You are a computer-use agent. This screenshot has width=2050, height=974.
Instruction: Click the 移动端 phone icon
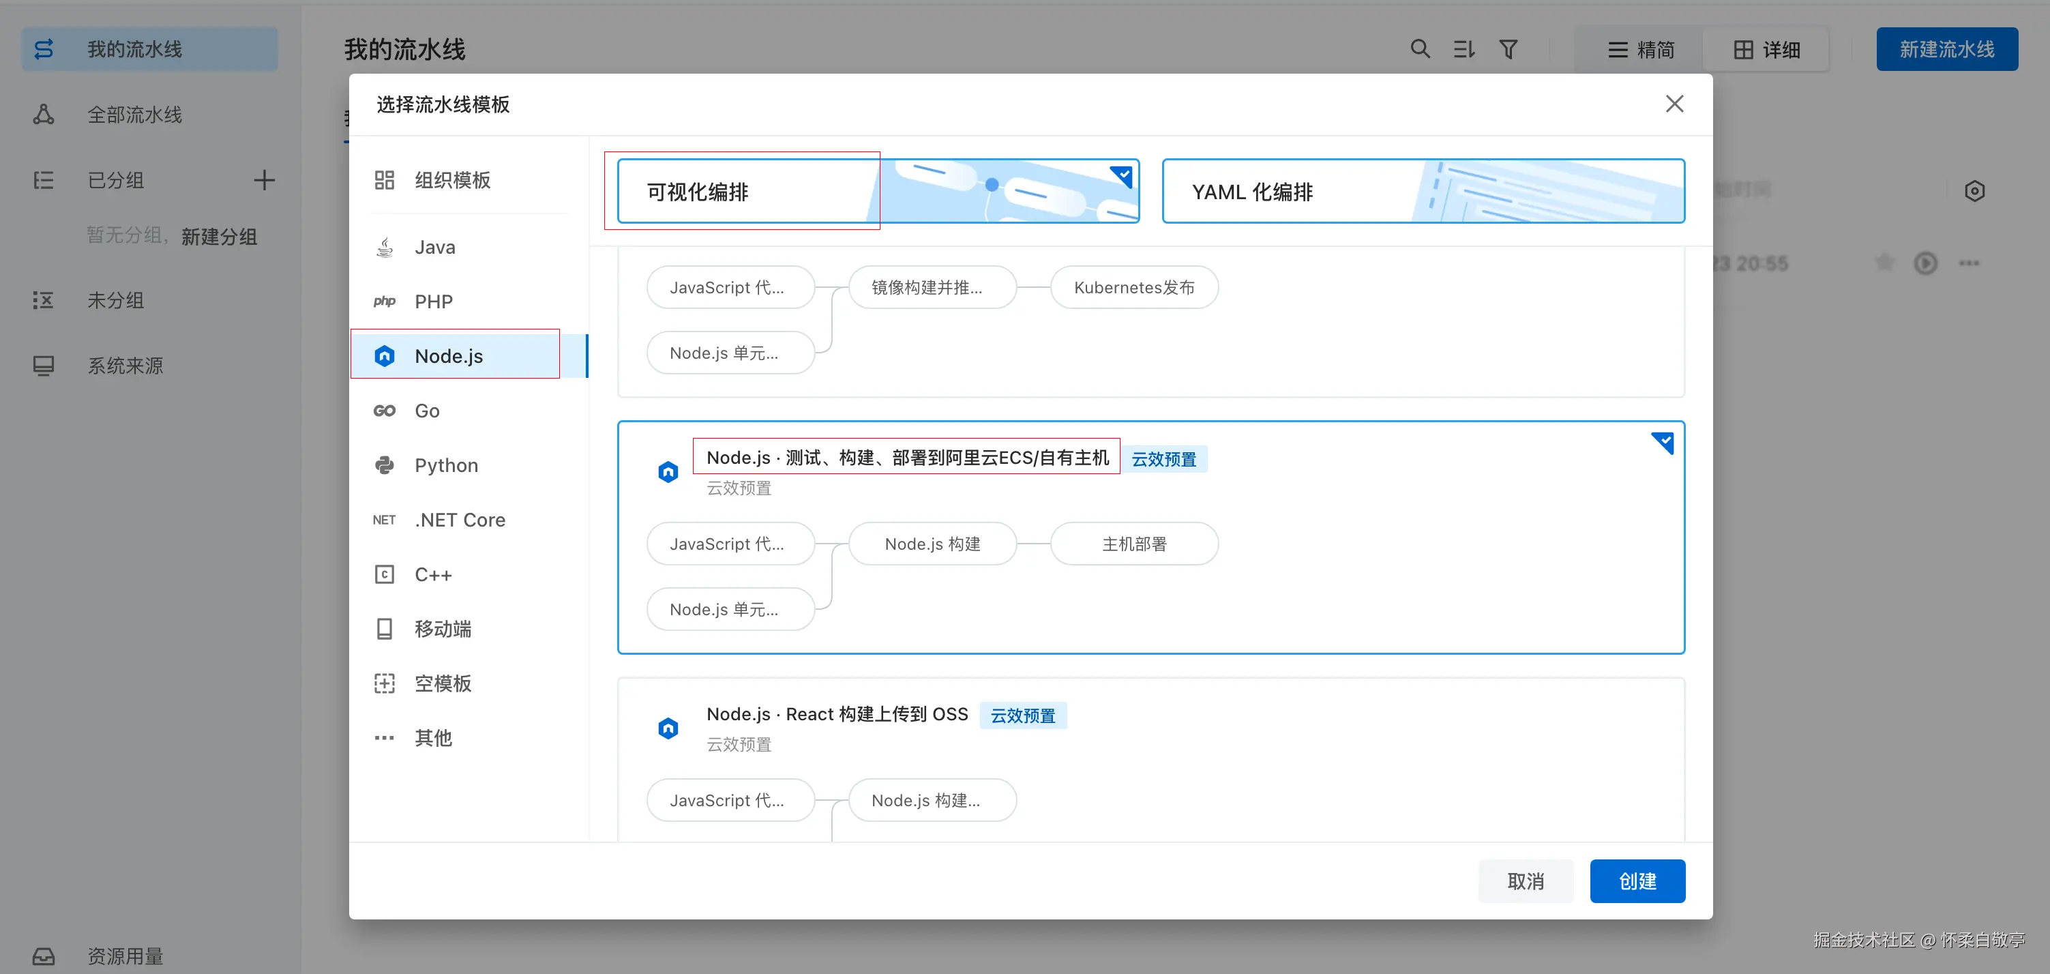385,629
